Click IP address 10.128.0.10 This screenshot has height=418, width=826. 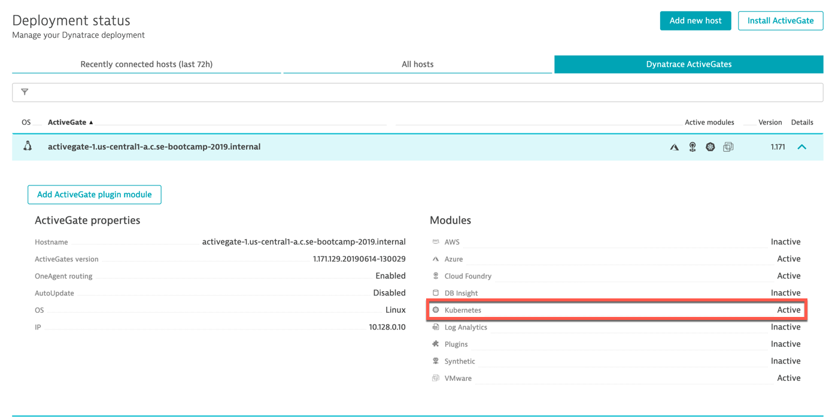[387, 327]
